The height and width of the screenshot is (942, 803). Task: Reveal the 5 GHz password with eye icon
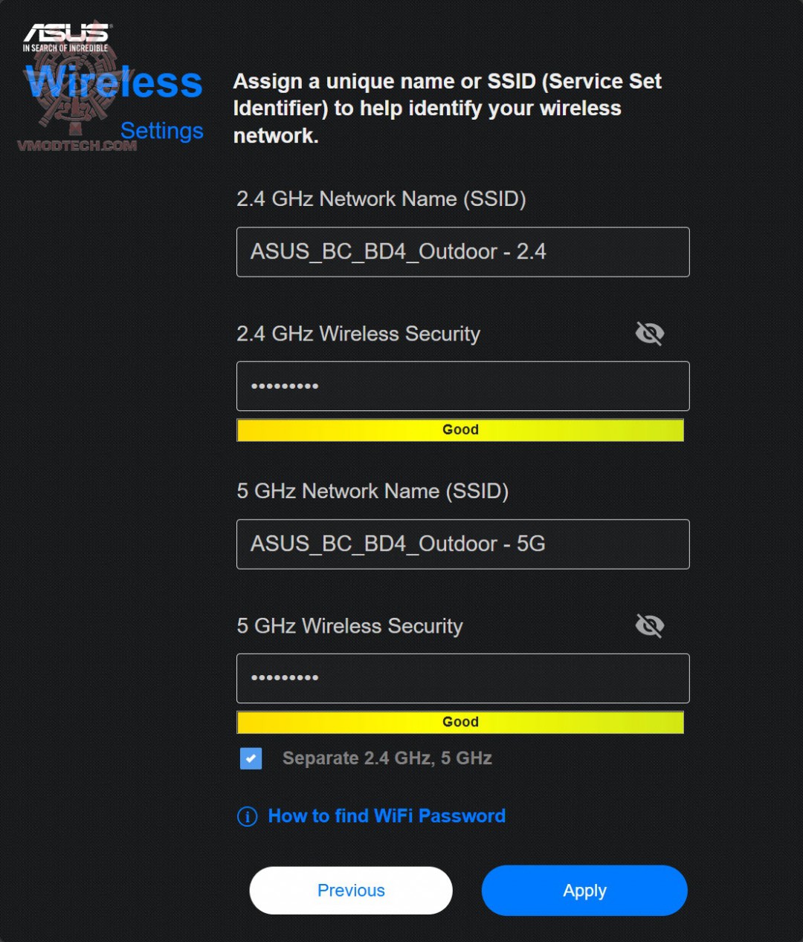pyautogui.click(x=650, y=626)
